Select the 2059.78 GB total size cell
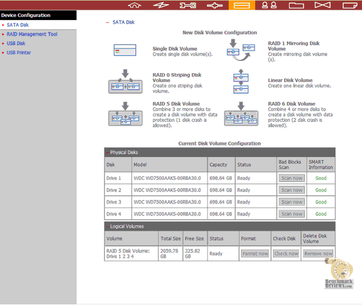The height and width of the screenshot is (305, 362). click(171, 254)
